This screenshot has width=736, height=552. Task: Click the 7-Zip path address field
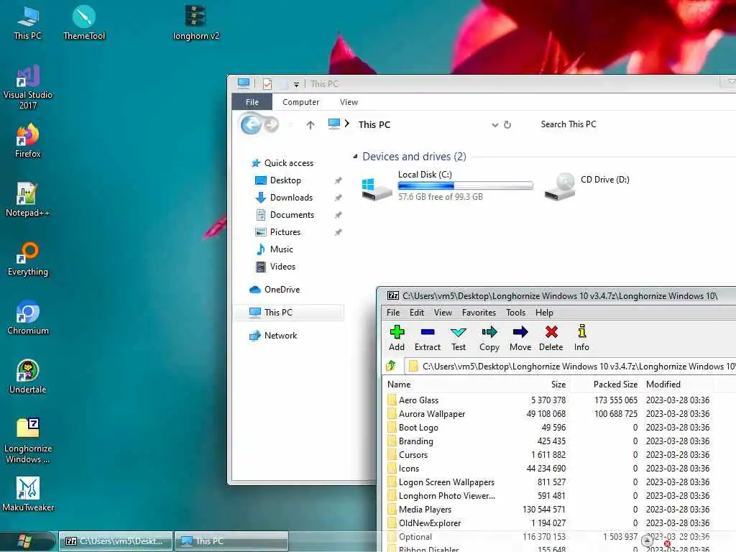pyautogui.click(x=570, y=366)
